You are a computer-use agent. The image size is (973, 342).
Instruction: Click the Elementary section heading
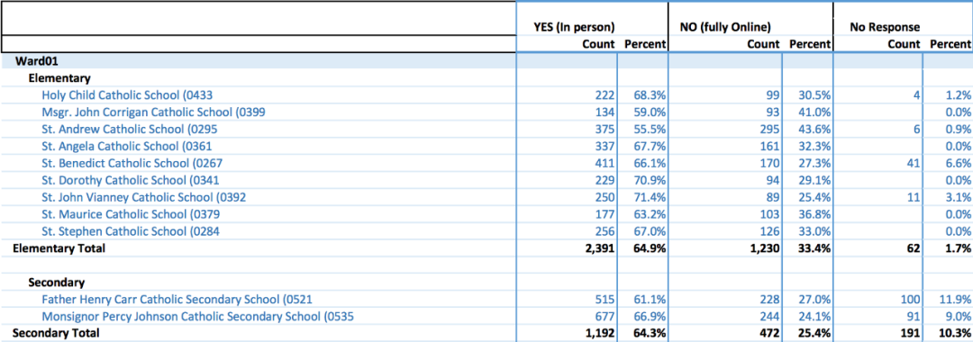pos(59,78)
